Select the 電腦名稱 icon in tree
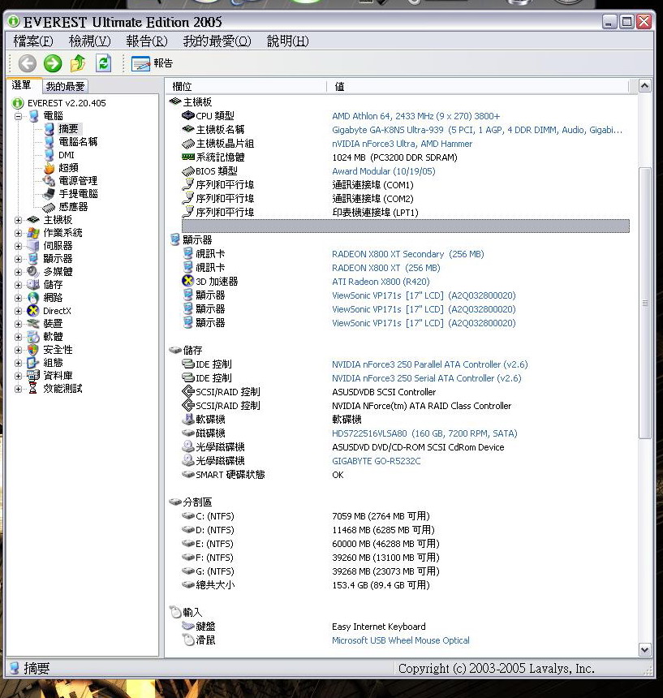The width and height of the screenshot is (663, 698). coord(49,142)
